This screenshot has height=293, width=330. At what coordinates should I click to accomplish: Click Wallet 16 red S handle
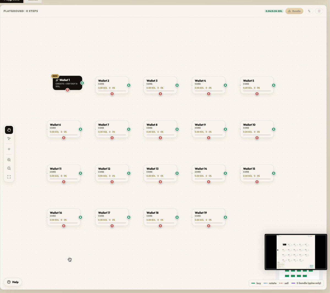tap(64, 226)
